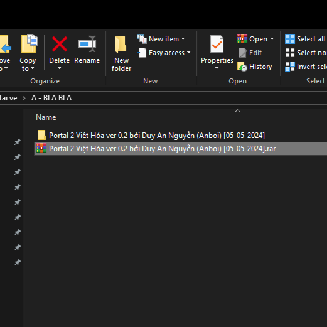Click the Invert selection icon
The width and height of the screenshot is (327, 327).
click(x=290, y=67)
